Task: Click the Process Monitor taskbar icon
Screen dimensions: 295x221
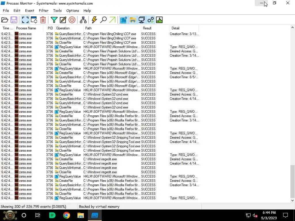Action: (x=94, y=215)
